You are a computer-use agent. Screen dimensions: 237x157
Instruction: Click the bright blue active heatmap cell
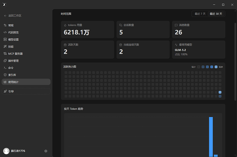pos(220,92)
